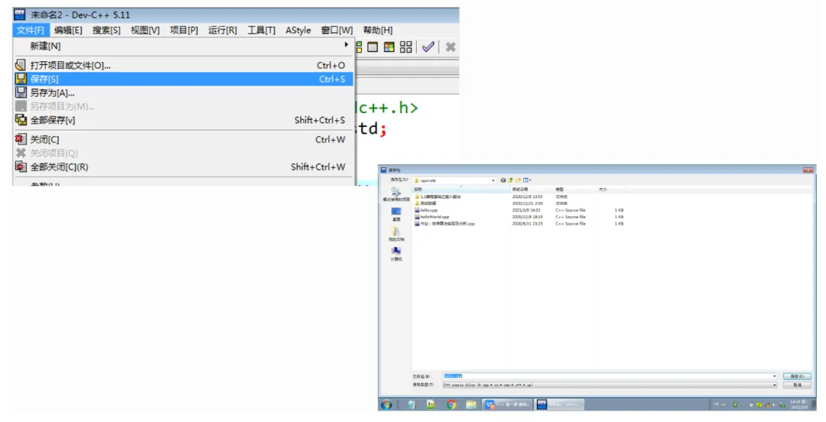Go to 桌面 in places sidebar
Viewport: 826px width, 422px height.
396,214
